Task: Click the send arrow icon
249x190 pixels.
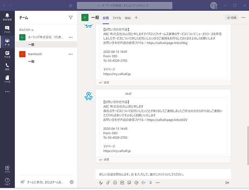Action: pos(227,183)
